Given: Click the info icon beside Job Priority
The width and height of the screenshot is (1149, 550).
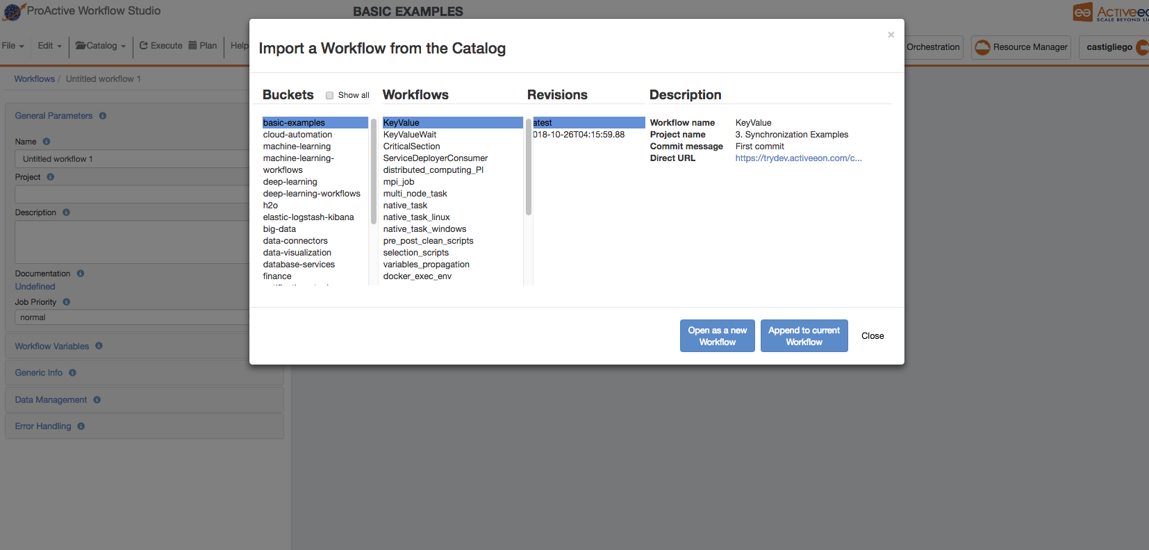Looking at the screenshot, I should pos(67,302).
